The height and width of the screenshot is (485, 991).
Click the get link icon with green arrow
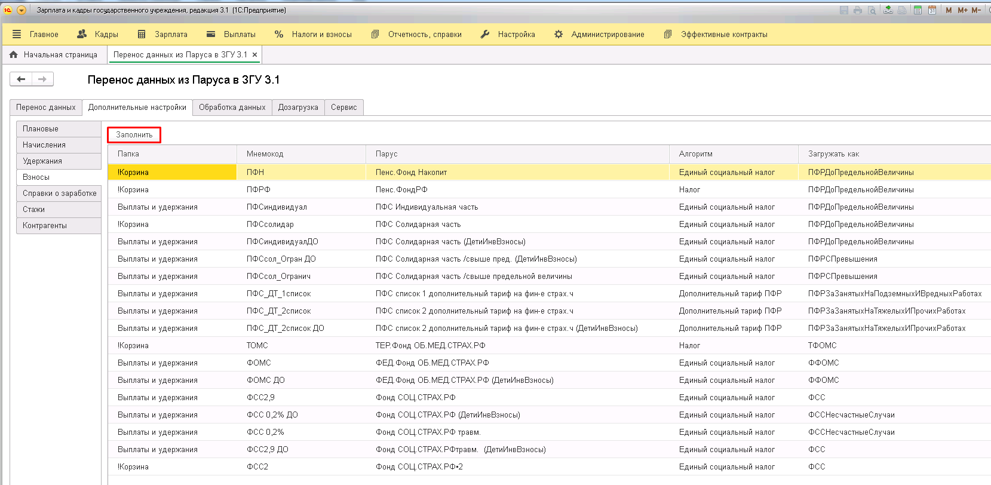click(x=888, y=10)
